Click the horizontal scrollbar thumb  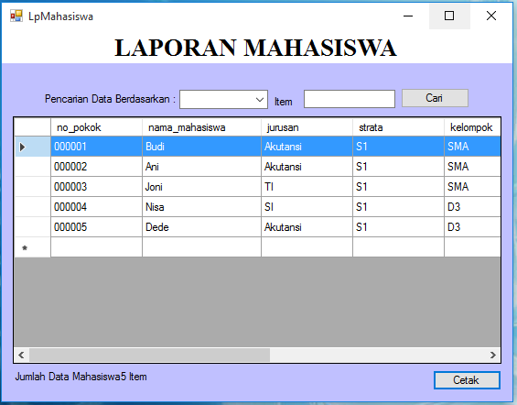click(x=149, y=355)
